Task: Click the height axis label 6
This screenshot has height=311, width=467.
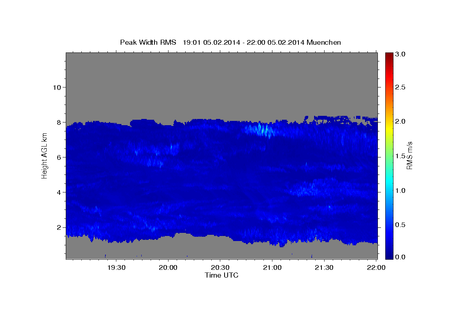Action: 58,157
